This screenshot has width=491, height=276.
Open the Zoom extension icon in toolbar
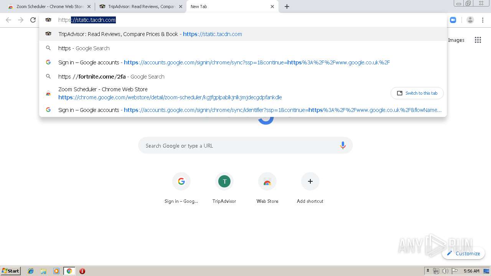point(453,20)
